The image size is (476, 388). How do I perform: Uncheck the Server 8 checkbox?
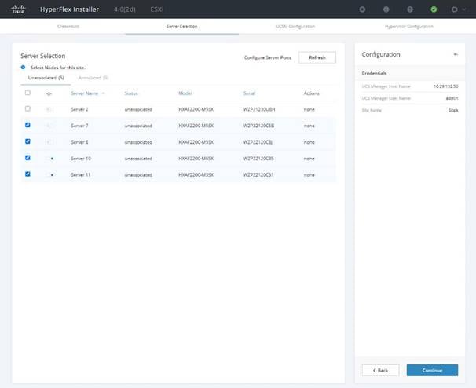pyautogui.click(x=27, y=141)
